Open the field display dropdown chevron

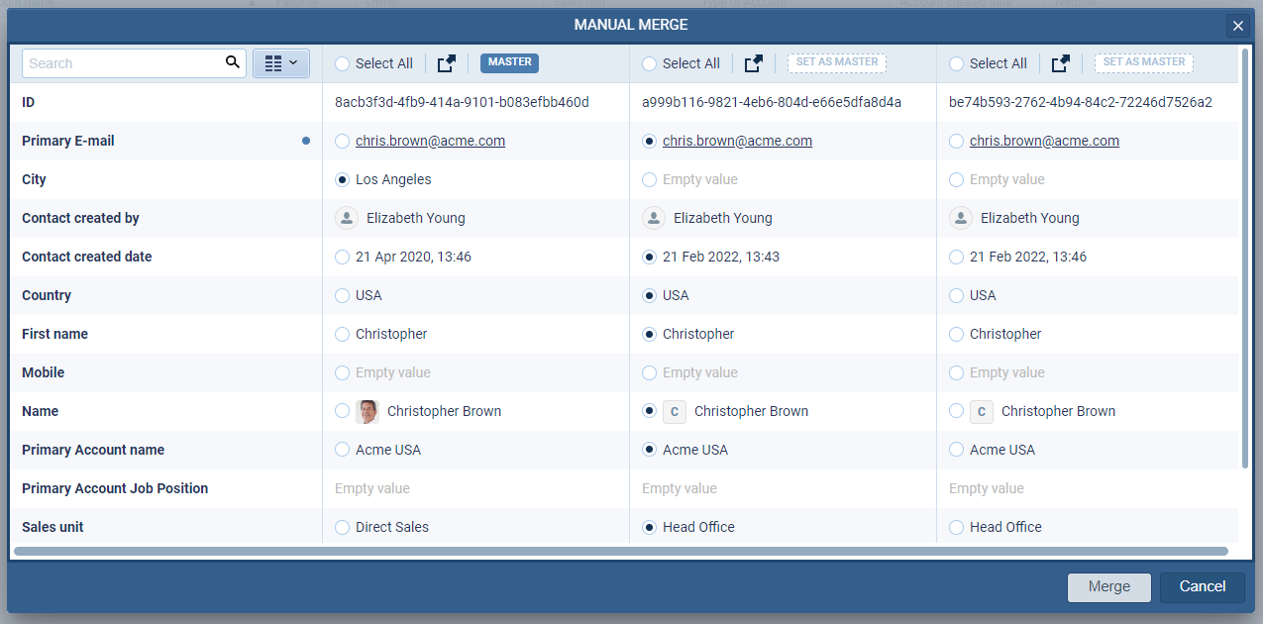(x=293, y=62)
